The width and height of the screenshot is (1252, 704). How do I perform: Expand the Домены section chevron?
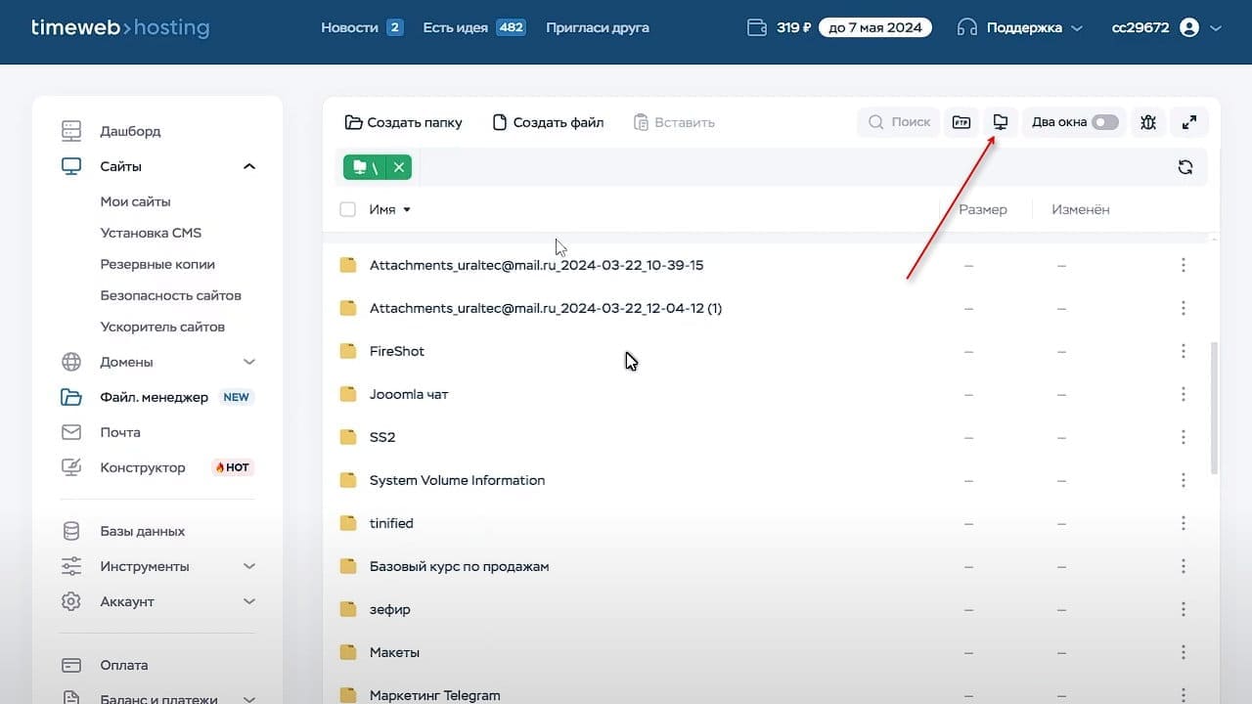tap(248, 362)
